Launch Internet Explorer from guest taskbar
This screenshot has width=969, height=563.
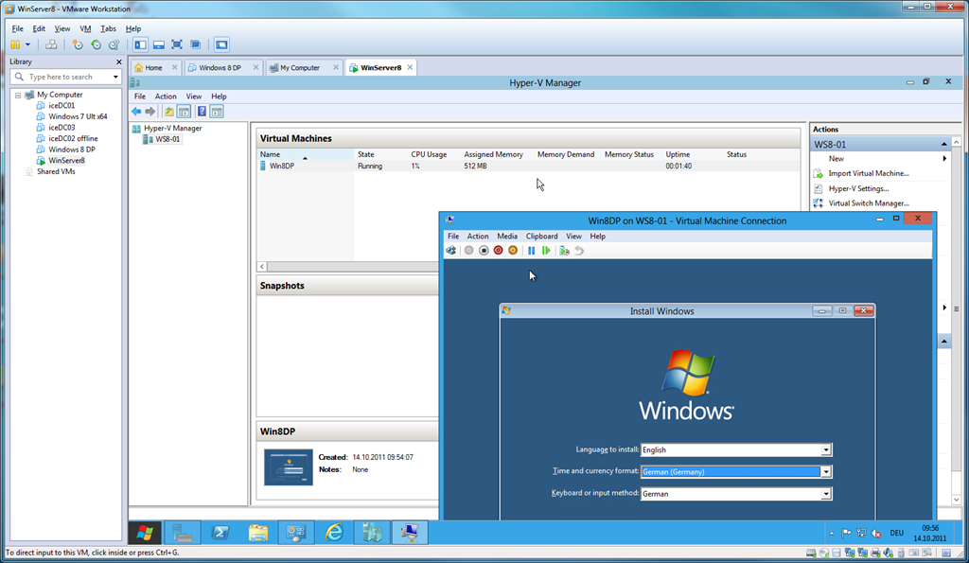click(x=334, y=533)
